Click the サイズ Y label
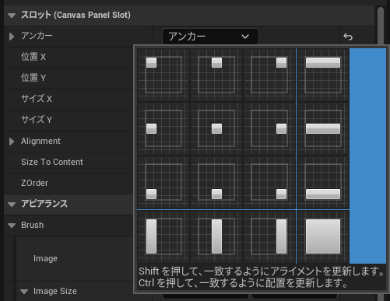The image size is (390, 301). (x=37, y=120)
